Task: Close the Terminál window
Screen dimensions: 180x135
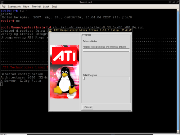Action: tap(177, 2)
